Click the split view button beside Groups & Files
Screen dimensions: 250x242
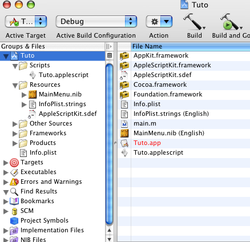click(109, 46)
